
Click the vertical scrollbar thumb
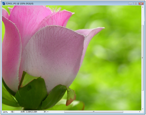tap(143, 58)
